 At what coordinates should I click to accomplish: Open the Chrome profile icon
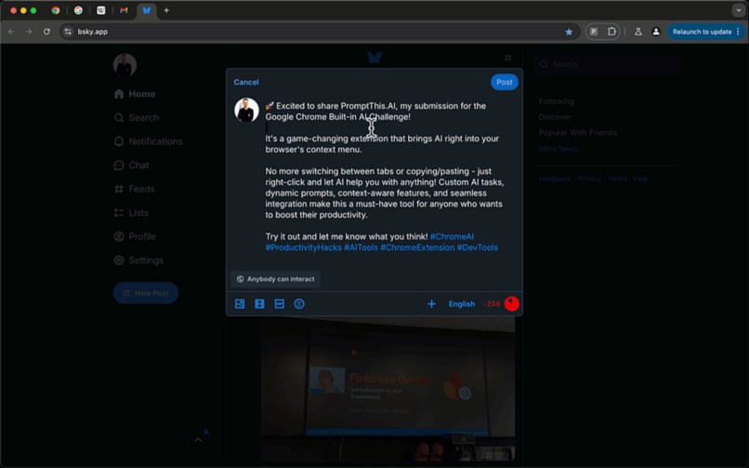pos(656,32)
